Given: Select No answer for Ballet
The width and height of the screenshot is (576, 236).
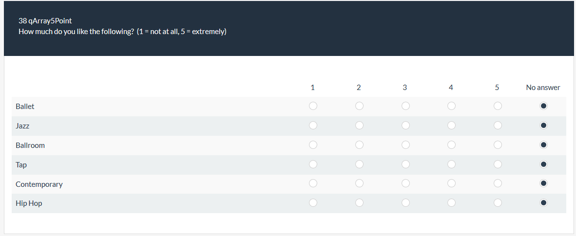Looking at the screenshot, I should (x=544, y=106).
